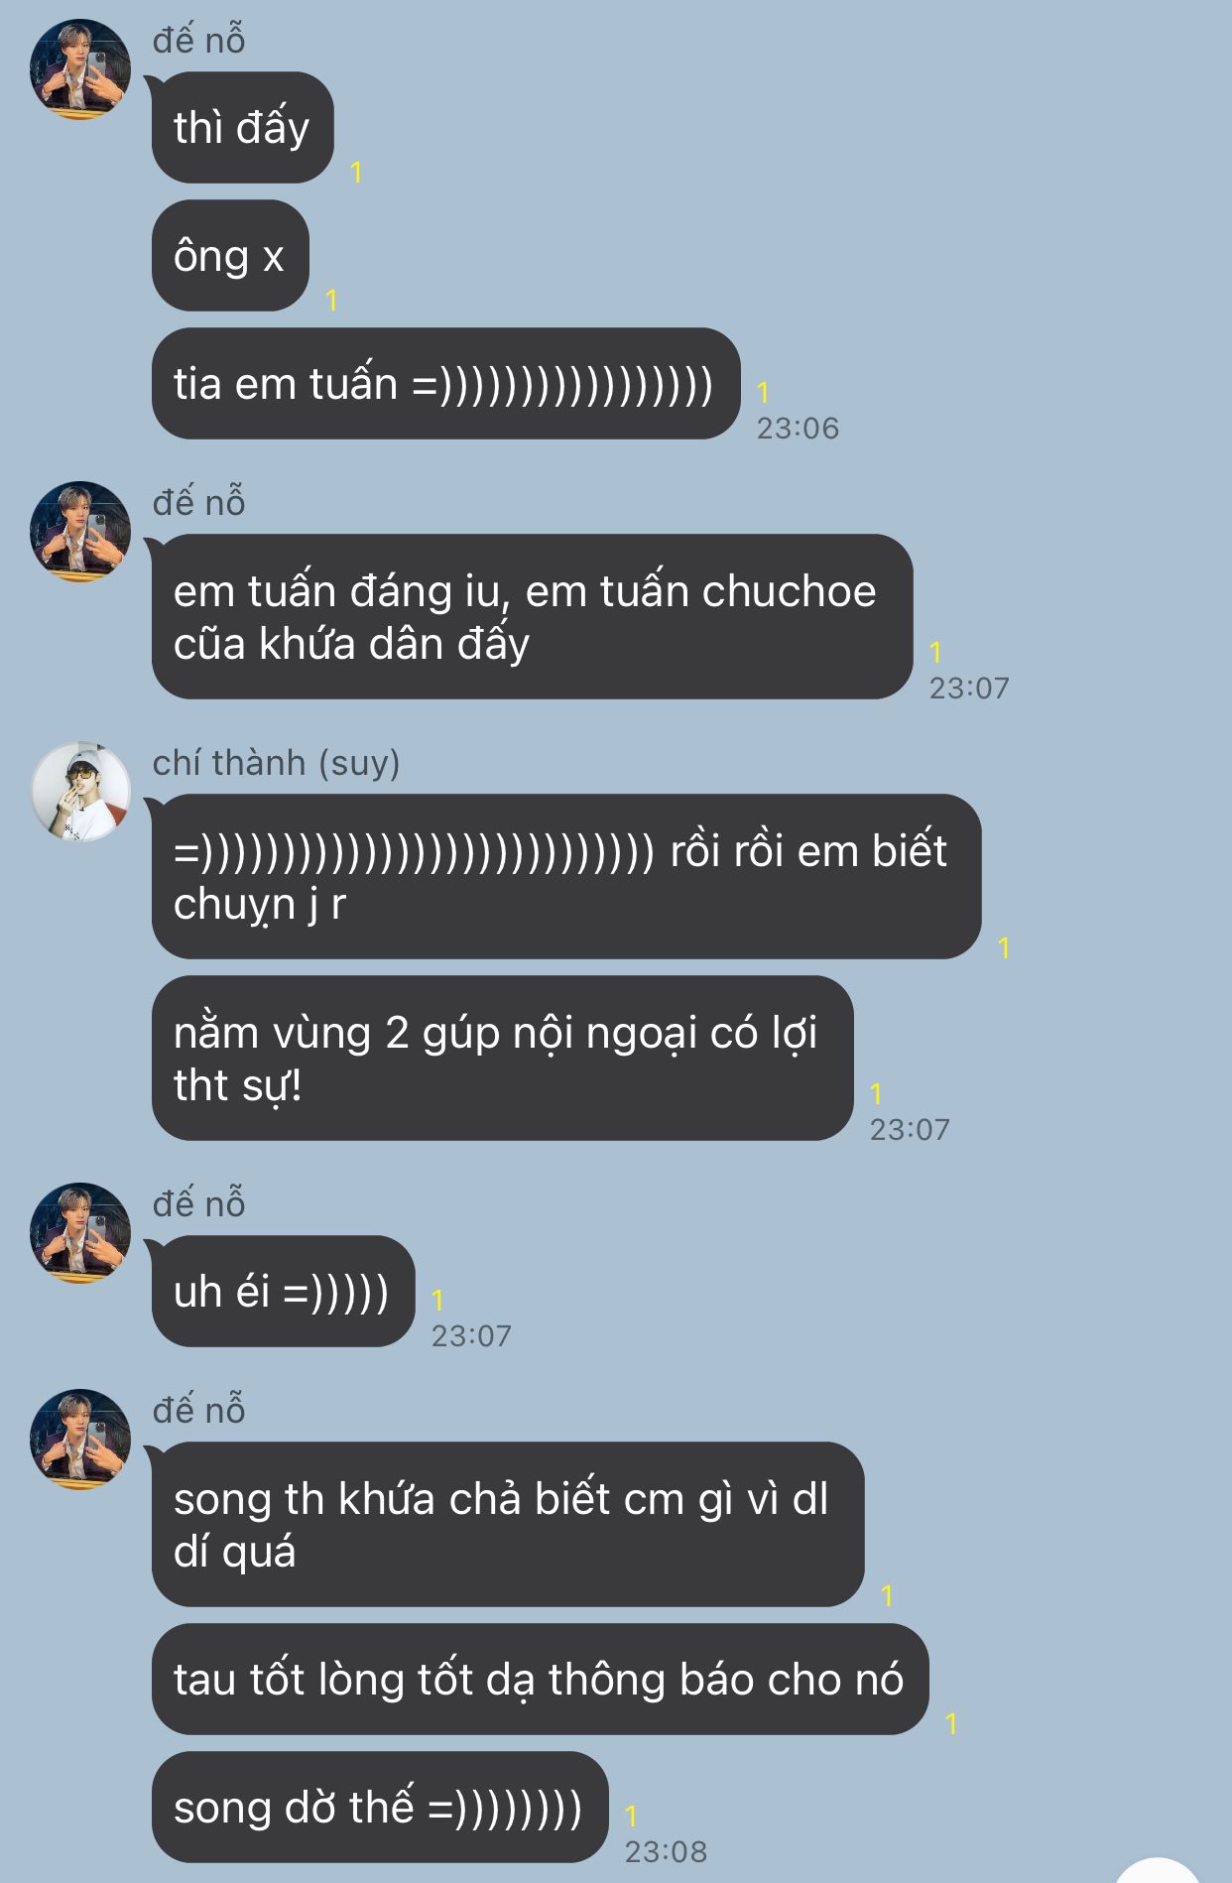The height and width of the screenshot is (1883, 1232).
Task: Select the "ông x" message bubble
Action: coord(230,256)
